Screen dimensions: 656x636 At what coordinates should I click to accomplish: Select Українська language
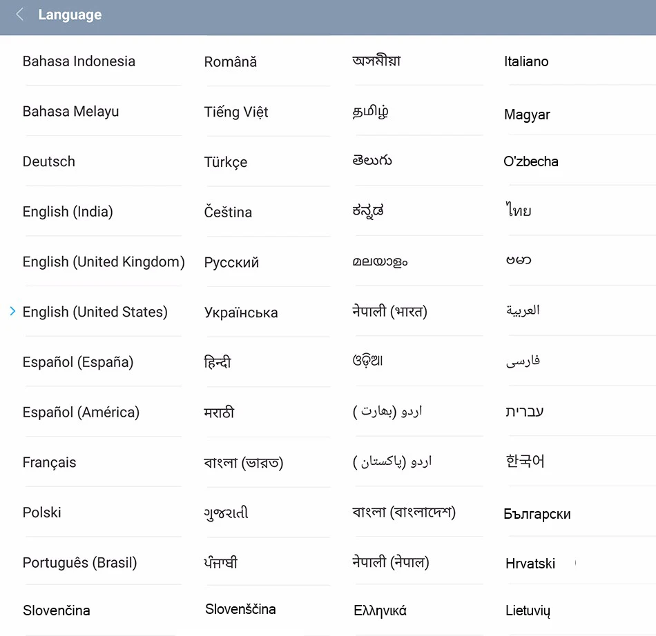(x=241, y=312)
